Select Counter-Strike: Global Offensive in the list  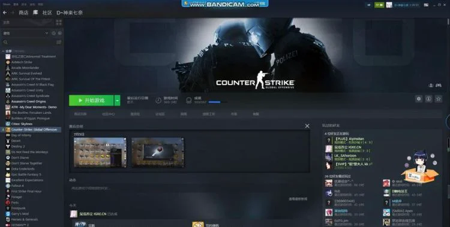click(31, 129)
